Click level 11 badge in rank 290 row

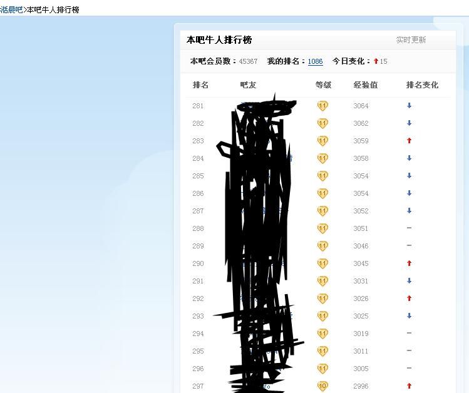[x=322, y=263]
